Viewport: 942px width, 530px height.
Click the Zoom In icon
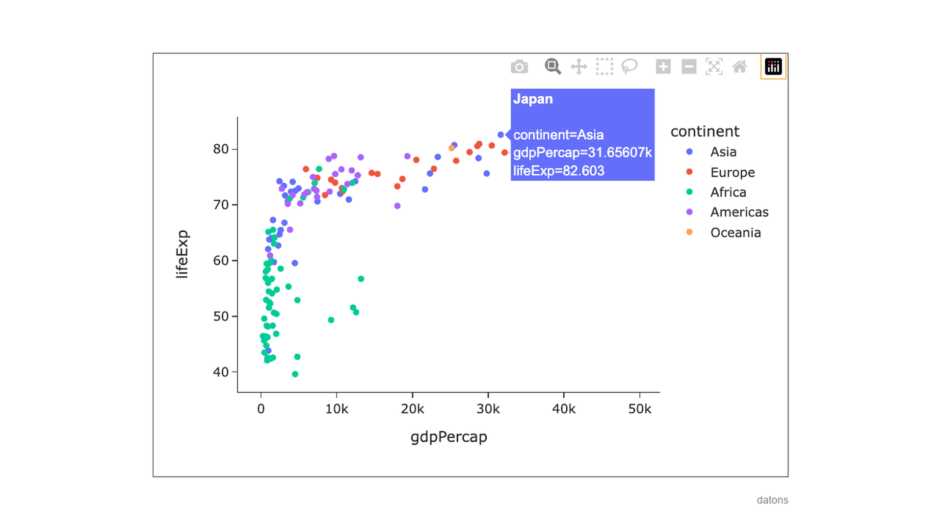tap(663, 66)
